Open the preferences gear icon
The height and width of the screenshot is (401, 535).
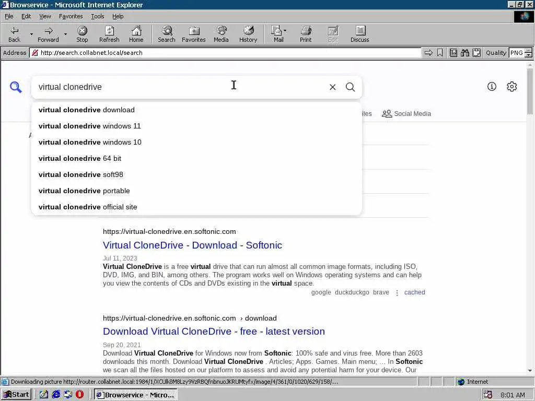512,87
